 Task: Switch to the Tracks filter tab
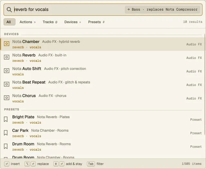pos(50,22)
